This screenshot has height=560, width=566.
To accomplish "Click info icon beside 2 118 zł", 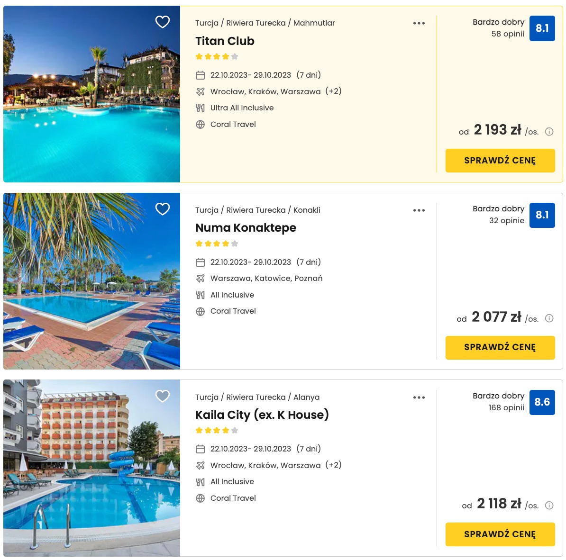I will [549, 505].
